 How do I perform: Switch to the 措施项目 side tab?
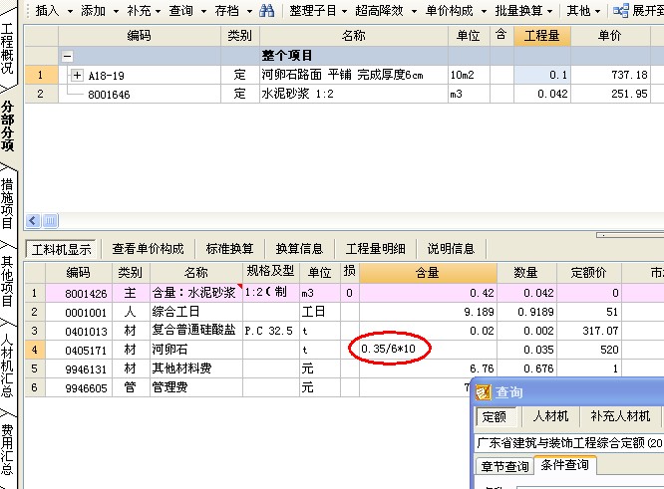(x=7, y=203)
